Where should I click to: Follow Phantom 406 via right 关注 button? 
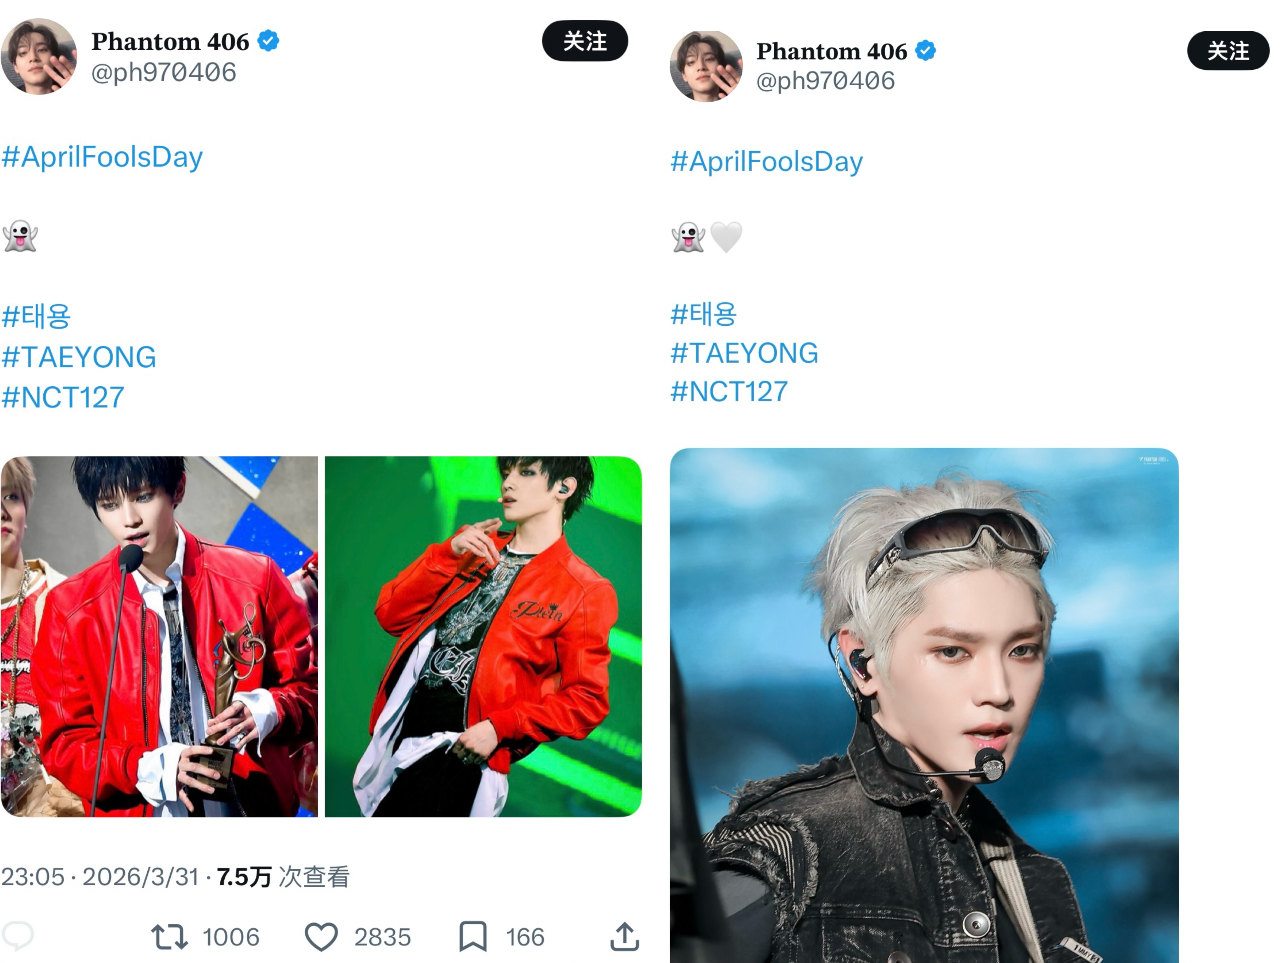coord(1228,51)
